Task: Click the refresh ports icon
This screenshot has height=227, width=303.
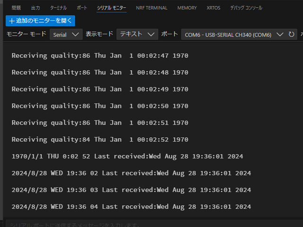Action: point(292,35)
